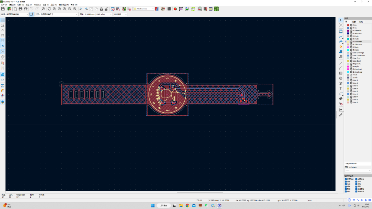Open File Explorer from taskbar
Screen dimensions: 372x209
click(181, 206)
